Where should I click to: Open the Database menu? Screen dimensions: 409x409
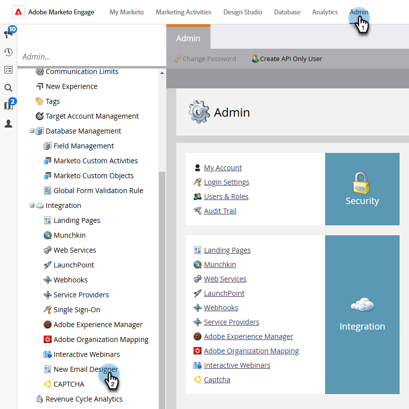(287, 12)
